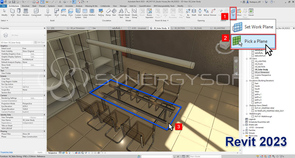Select the Door tool

(x=19, y=12)
